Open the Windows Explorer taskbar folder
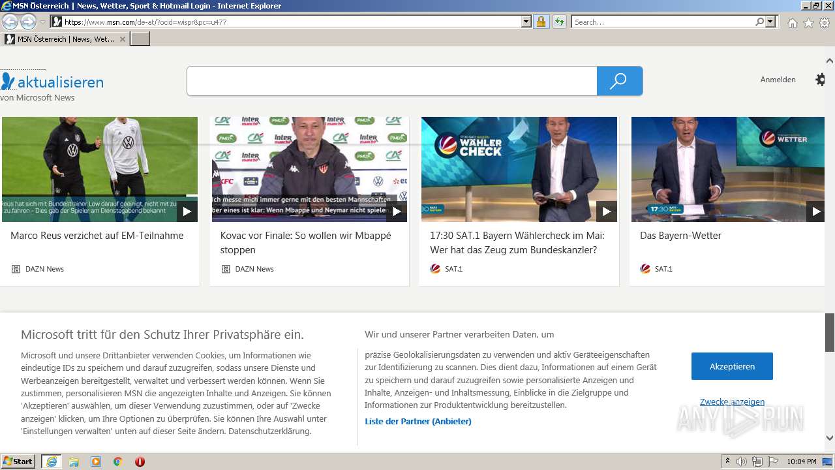The height and width of the screenshot is (470, 835). [74, 462]
